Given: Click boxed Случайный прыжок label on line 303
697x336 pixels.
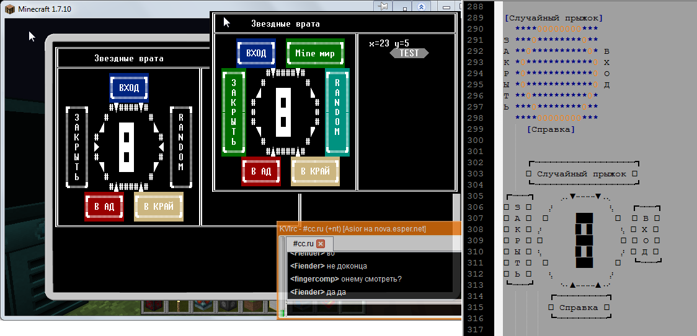Looking at the screenshot, I should 582,174.
